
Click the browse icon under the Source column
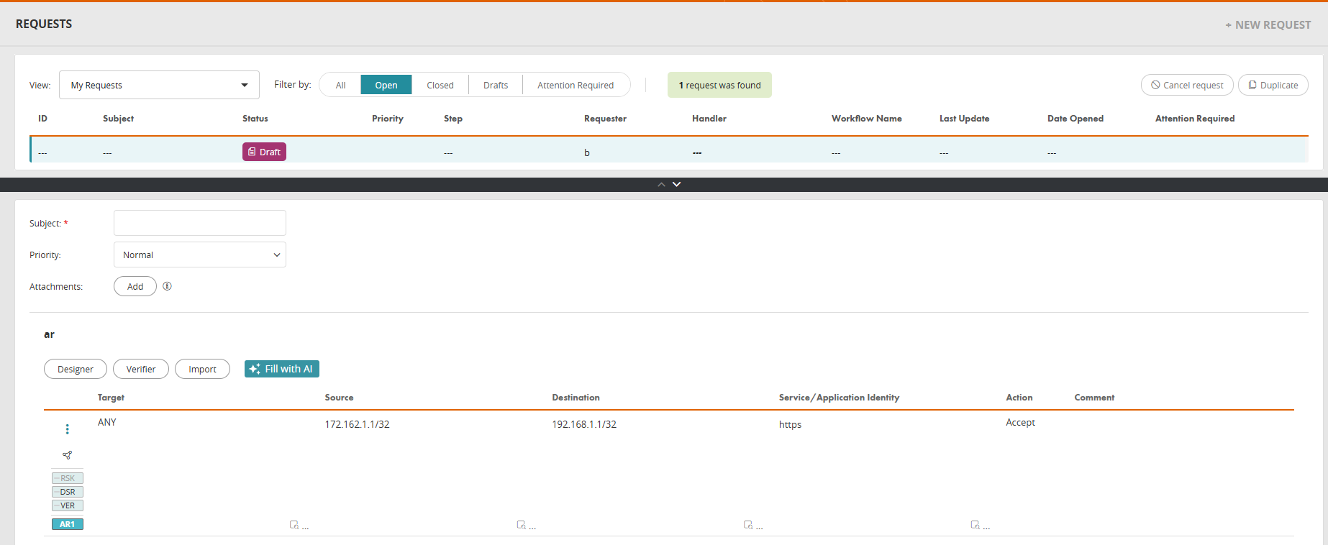coord(522,526)
